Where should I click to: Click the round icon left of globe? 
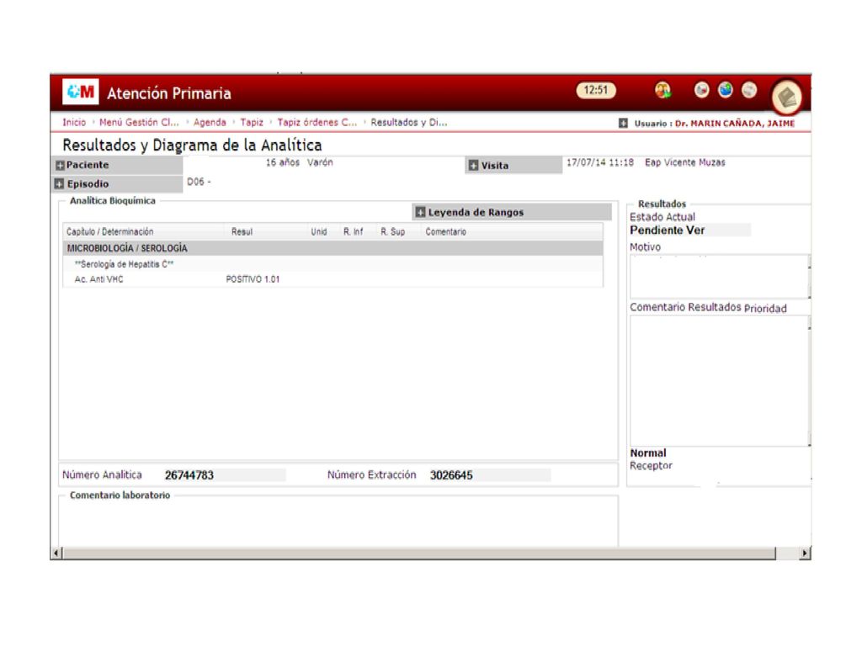click(701, 89)
